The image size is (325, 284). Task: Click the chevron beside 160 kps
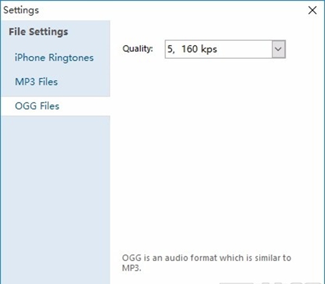coord(278,50)
